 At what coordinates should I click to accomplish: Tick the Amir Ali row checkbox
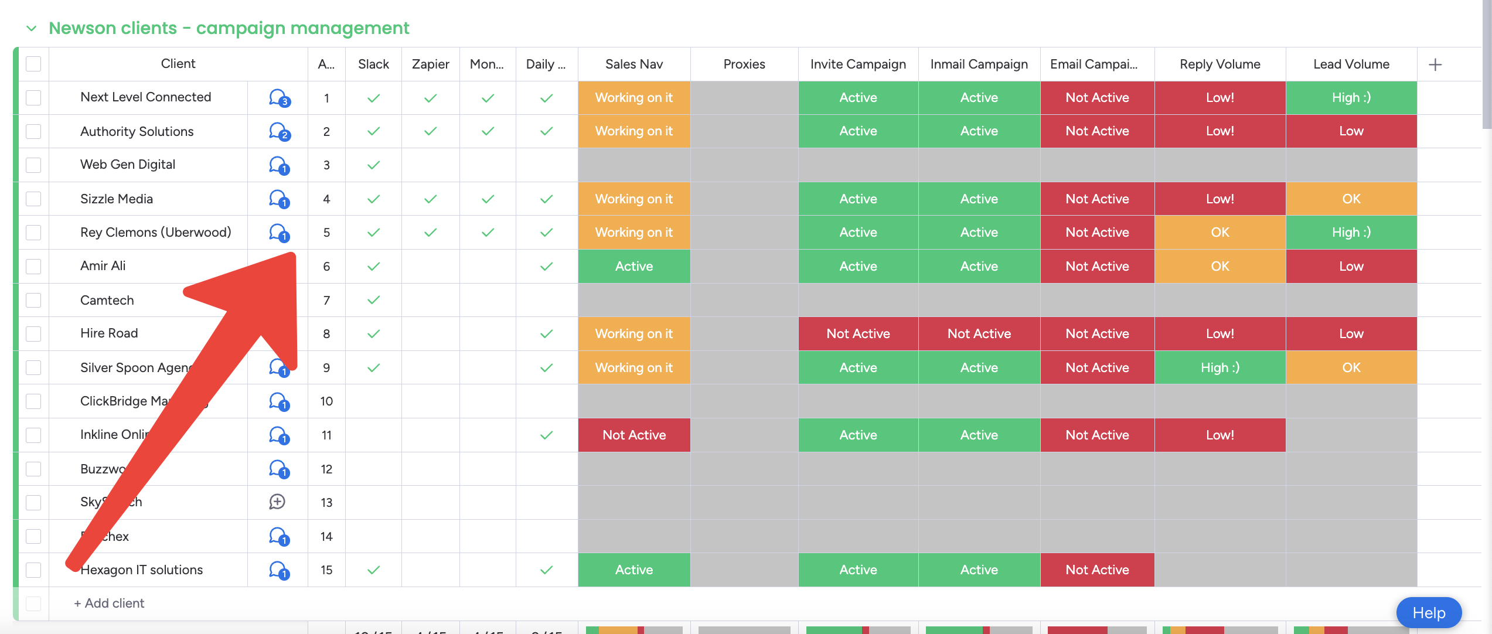click(x=33, y=267)
